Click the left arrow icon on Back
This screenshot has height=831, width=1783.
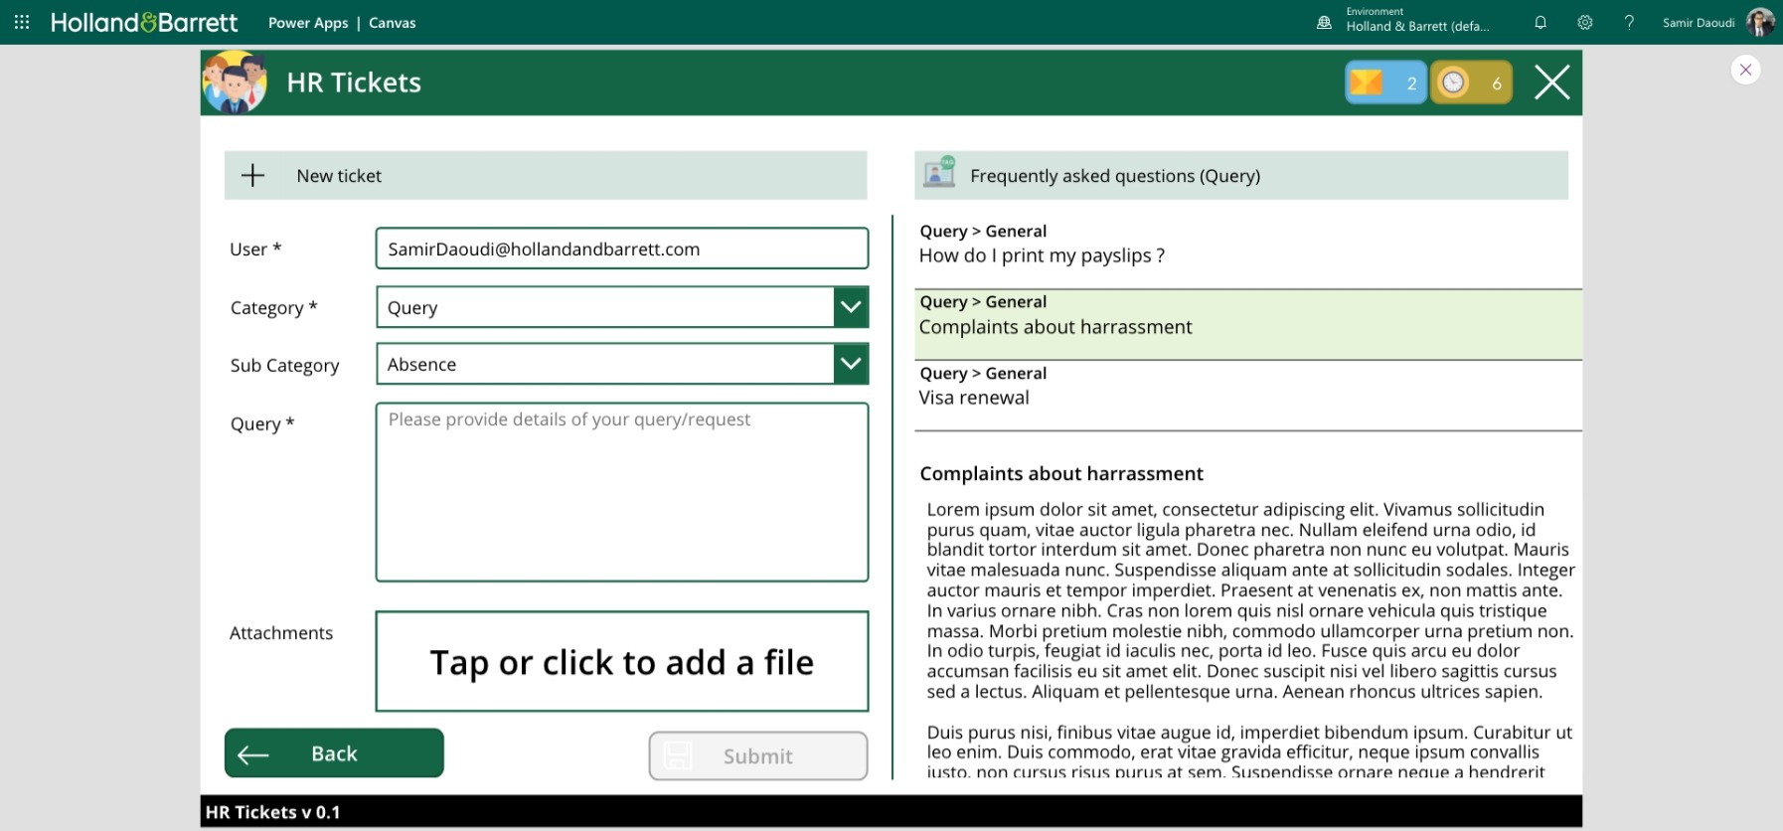pos(253,754)
